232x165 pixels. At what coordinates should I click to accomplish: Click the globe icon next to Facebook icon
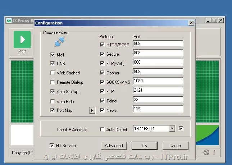click(206, 152)
